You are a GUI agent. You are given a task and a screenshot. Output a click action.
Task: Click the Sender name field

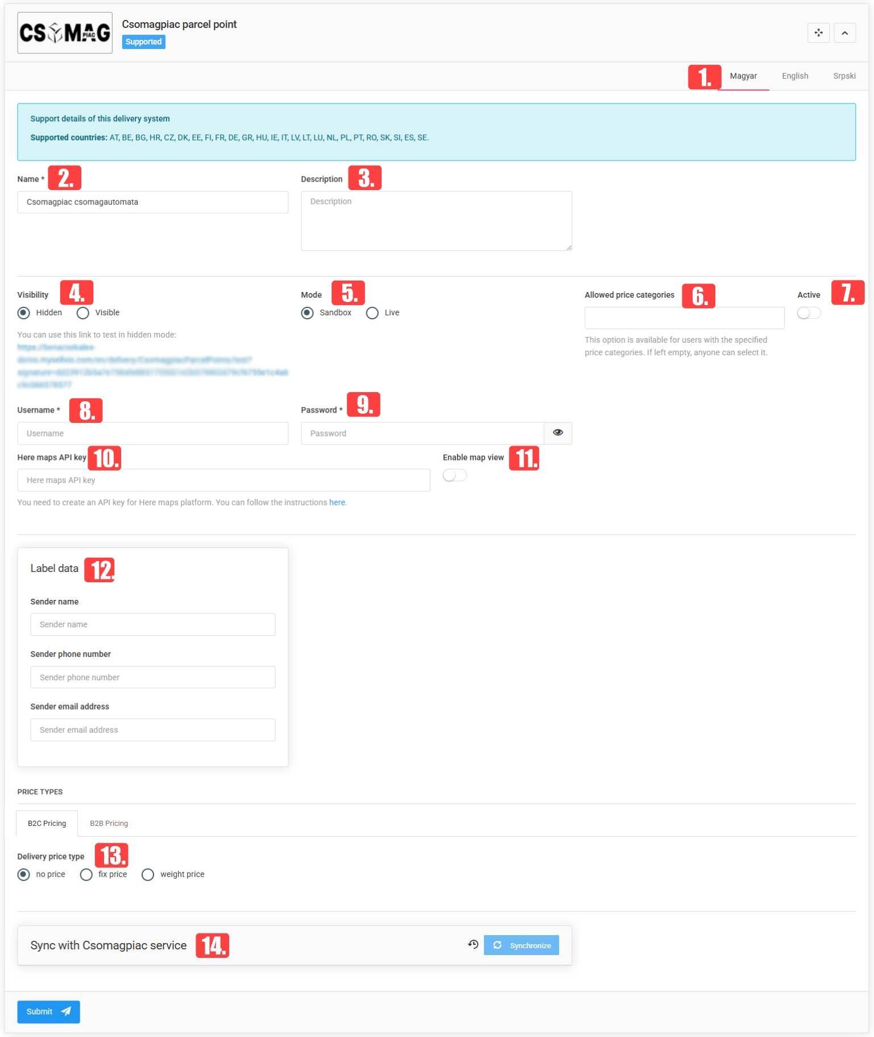tap(152, 624)
